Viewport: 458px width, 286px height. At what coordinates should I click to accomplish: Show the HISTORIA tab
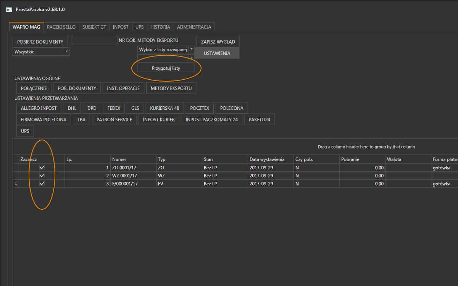160,27
